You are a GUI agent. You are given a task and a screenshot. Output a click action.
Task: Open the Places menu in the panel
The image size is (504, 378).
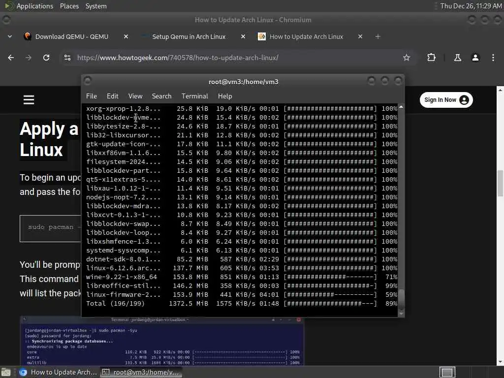pos(69,6)
